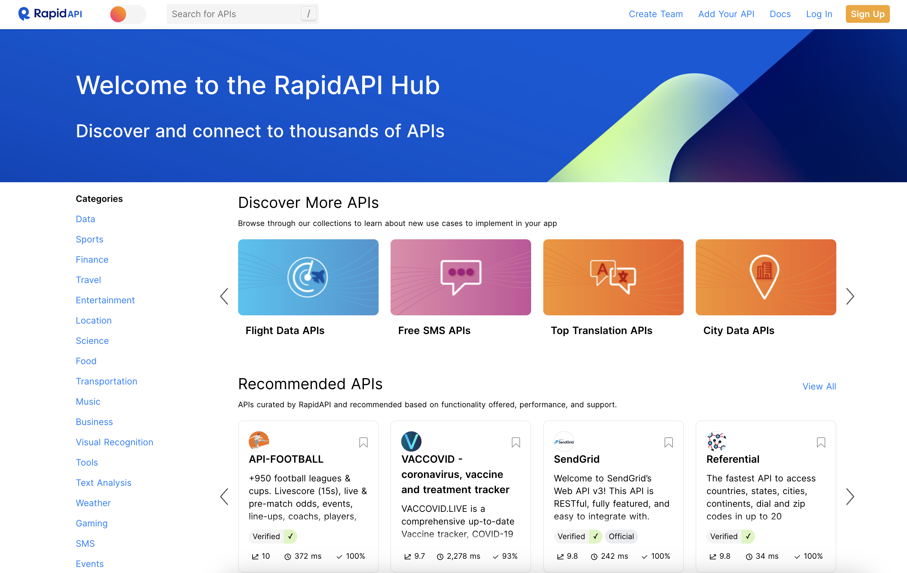This screenshot has height=573, width=907.
Task: Show previous Recommended APIs
Action: [224, 497]
